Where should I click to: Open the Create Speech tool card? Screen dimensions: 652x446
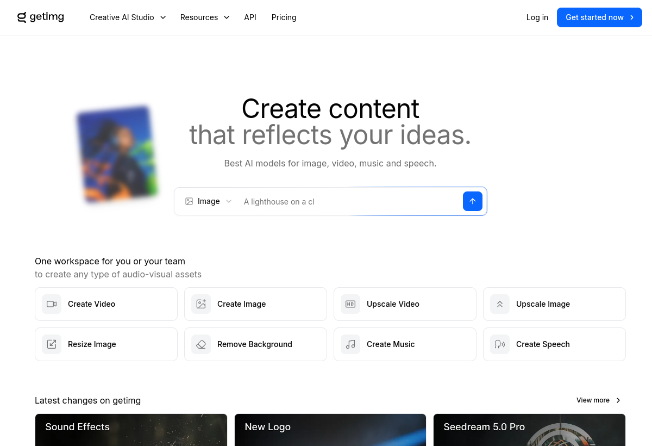pos(554,344)
